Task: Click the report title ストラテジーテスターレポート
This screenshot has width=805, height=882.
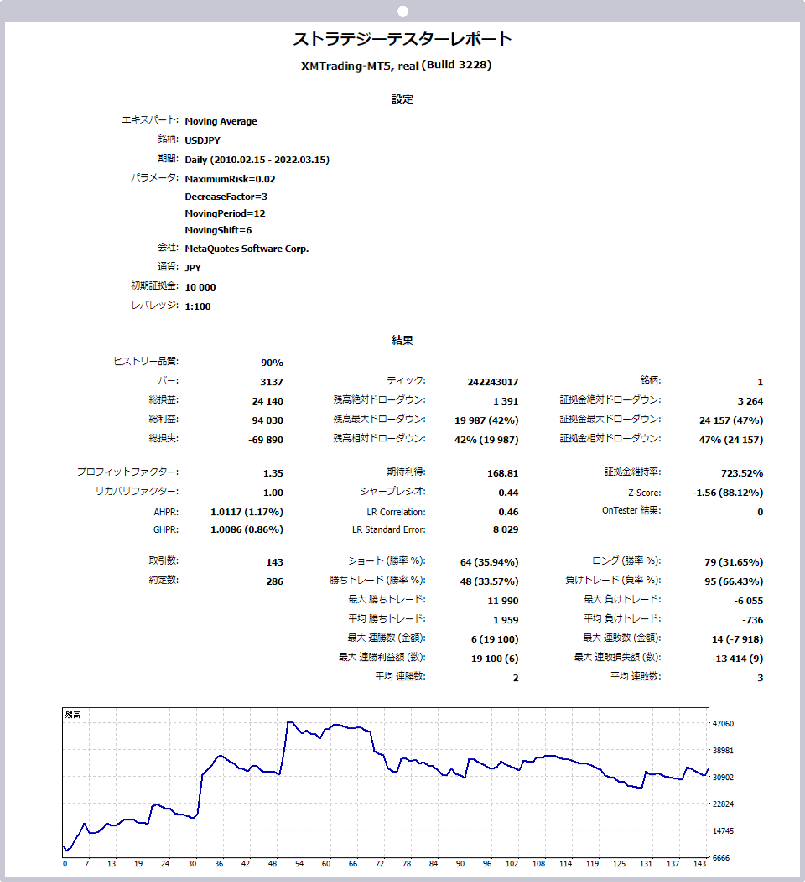Action: [x=402, y=39]
